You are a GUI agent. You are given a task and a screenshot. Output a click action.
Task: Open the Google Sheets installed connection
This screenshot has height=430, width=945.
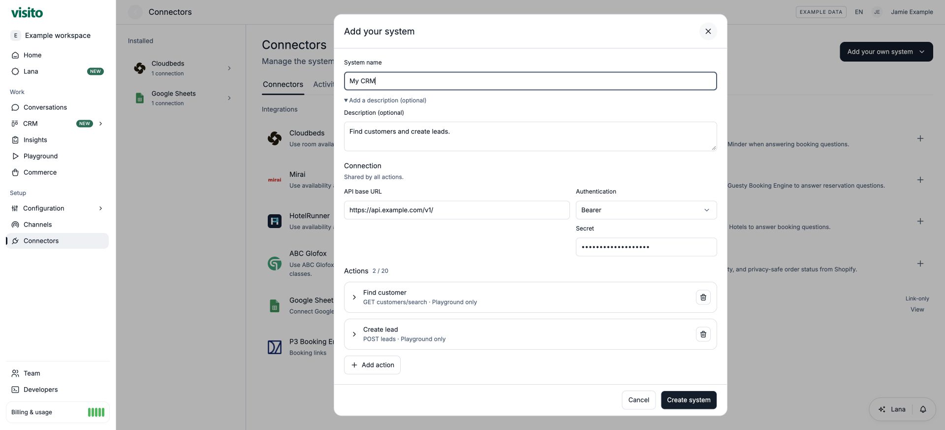(181, 98)
